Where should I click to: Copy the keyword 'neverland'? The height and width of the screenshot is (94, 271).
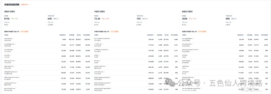pos(189,72)
